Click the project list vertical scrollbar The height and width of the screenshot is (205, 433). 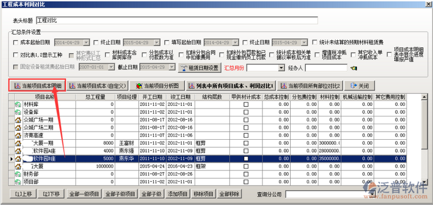click(x=425, y=140)
